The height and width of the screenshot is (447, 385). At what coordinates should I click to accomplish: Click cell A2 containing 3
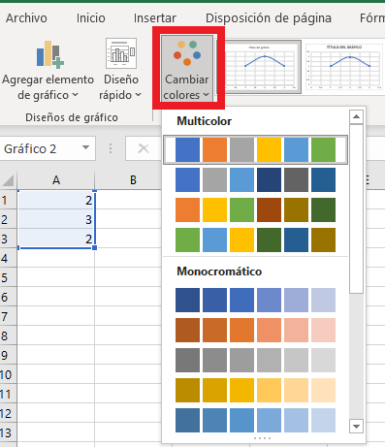[56, 219]
